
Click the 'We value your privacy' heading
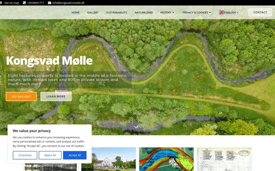click(32, 131)
